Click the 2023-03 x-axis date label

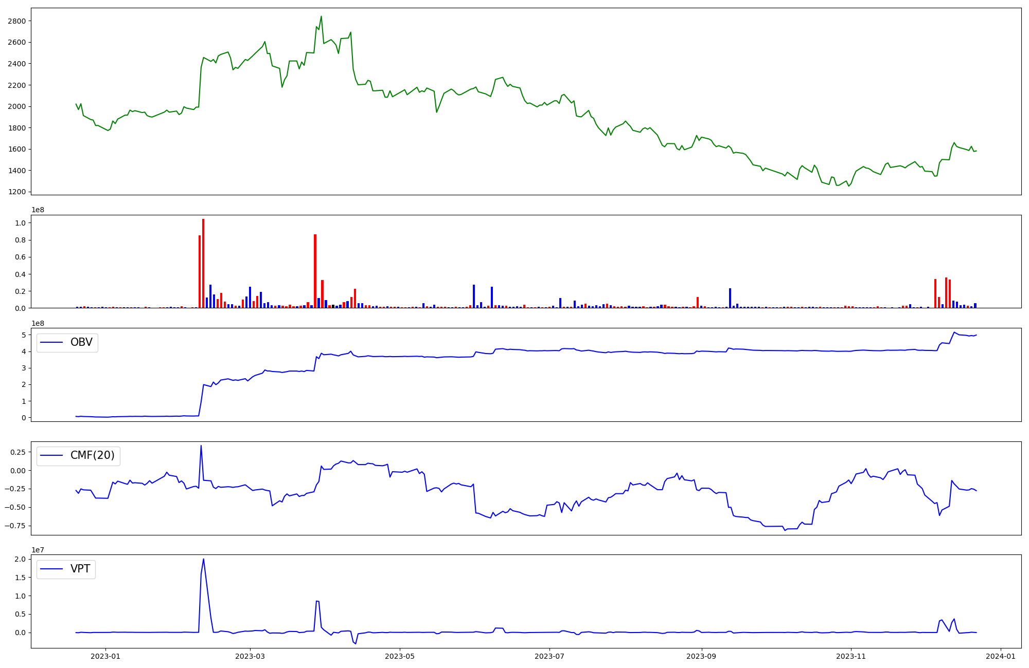pyautogui.click(x=250, y=656)
